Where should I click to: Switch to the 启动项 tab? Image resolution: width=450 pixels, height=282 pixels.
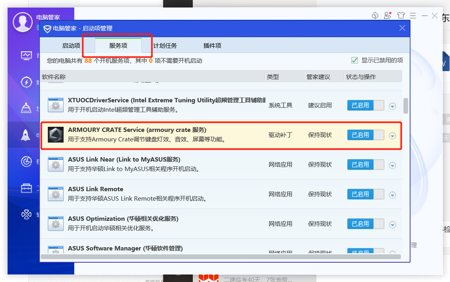(x=71, y=45)
